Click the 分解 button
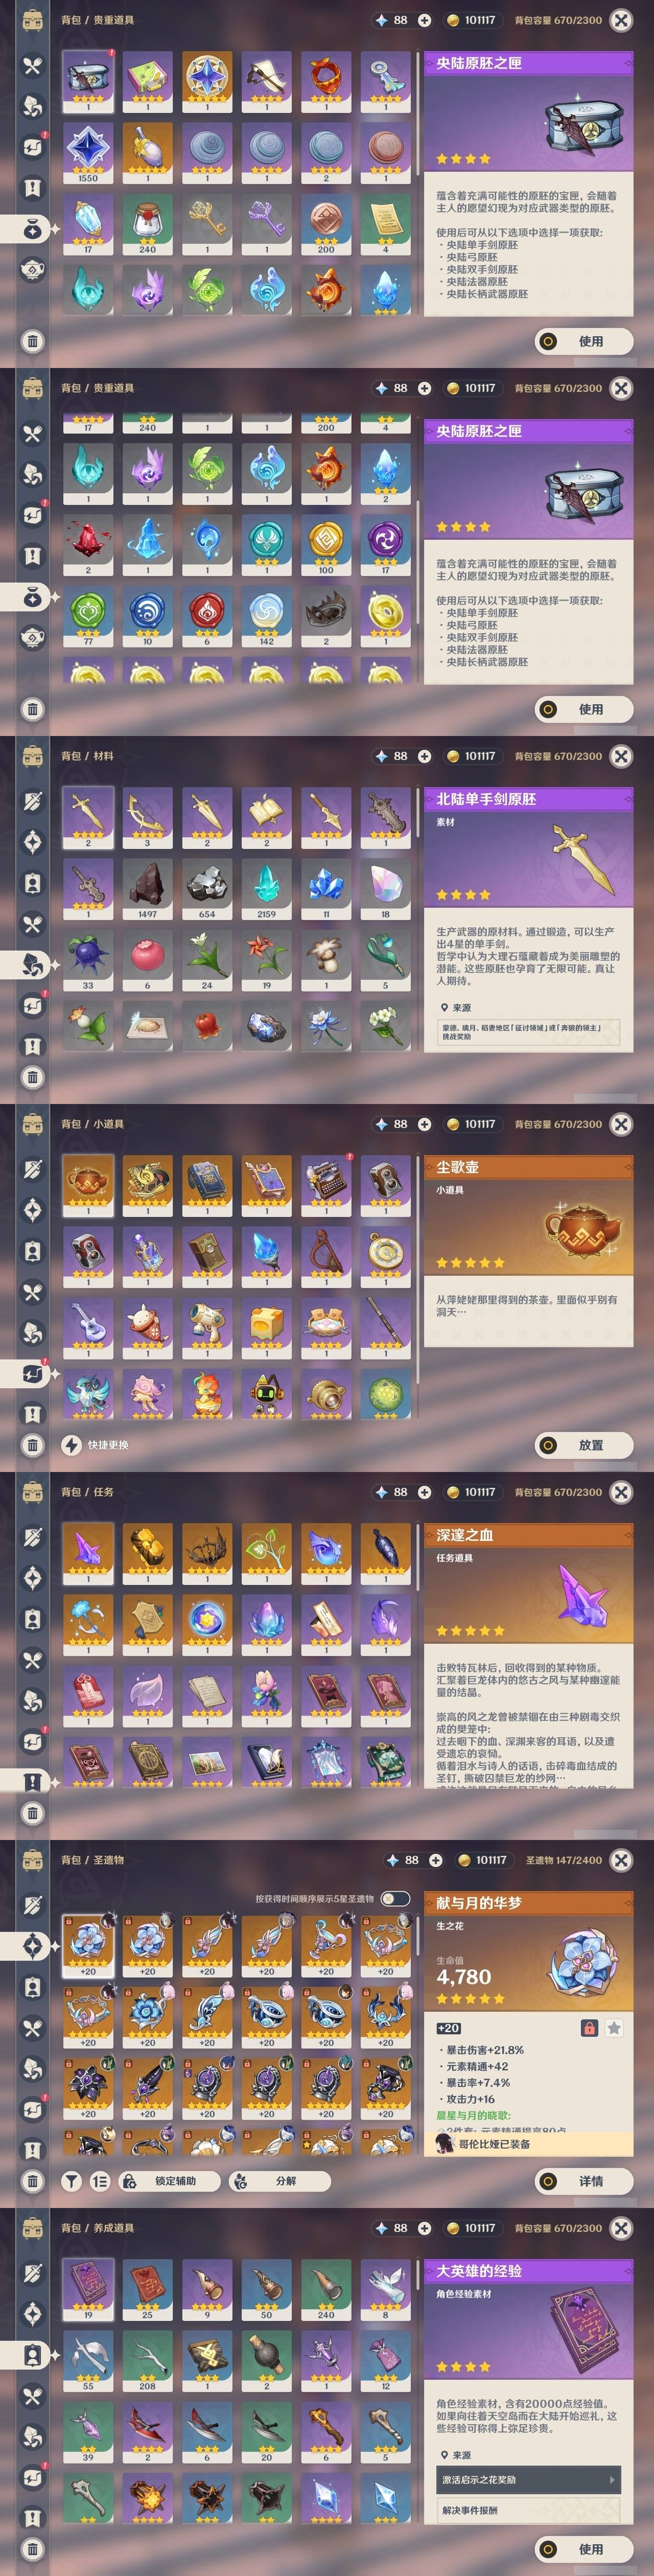This screenshot has height=2576, width=654. point(277,2181)
